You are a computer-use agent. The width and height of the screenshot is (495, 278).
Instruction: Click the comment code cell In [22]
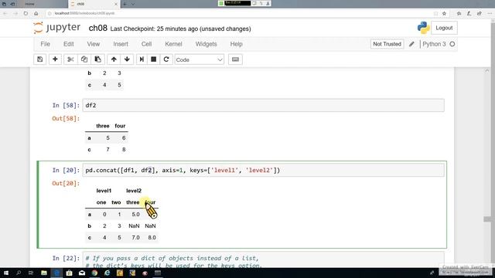(263, 260)
